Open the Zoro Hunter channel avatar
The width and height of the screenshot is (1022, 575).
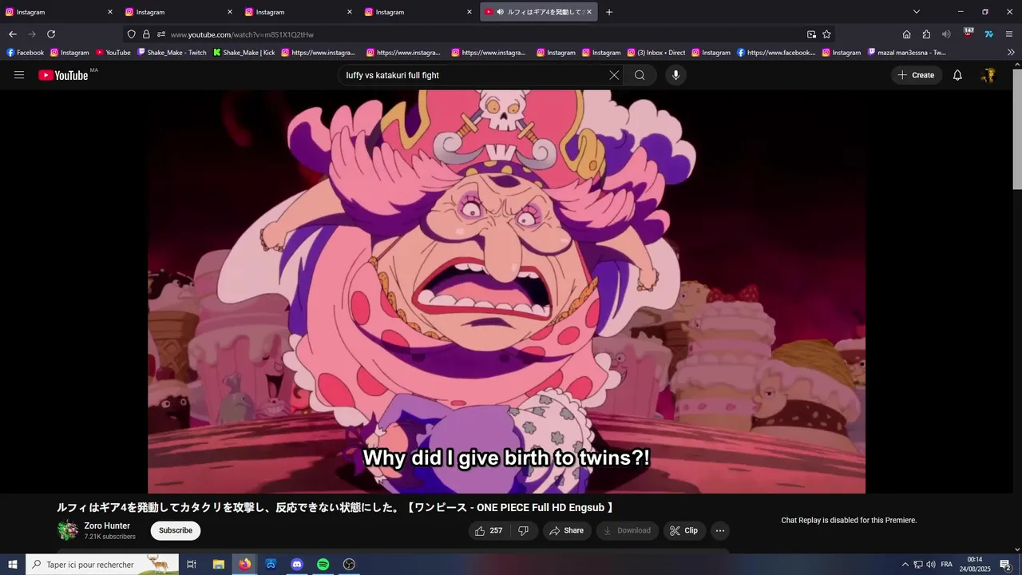[68, 530]
